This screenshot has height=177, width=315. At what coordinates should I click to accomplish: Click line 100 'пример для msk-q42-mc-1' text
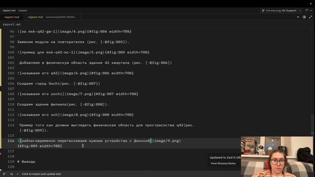tap(47, 53)
